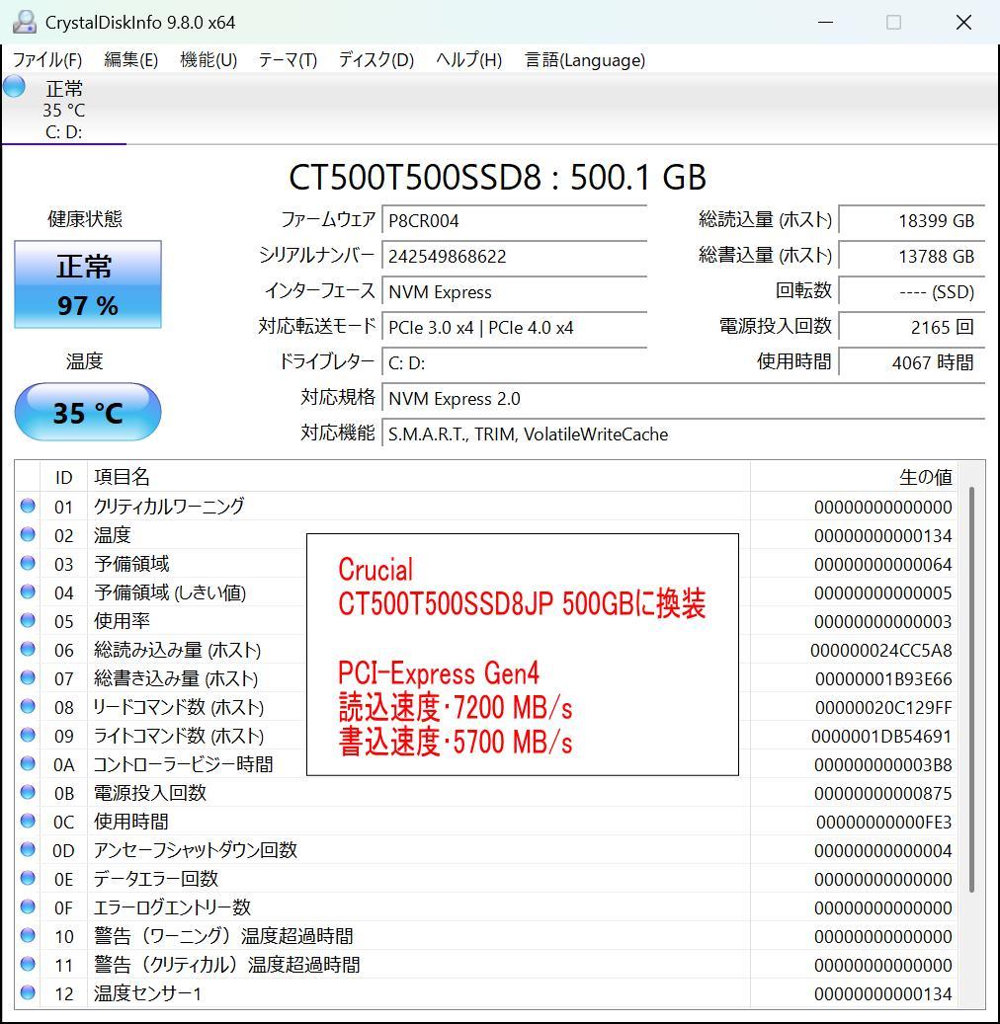1000x1024 pixels.
Task: Click status dot for row 07 総書き込み量
Action: point(28,677)
